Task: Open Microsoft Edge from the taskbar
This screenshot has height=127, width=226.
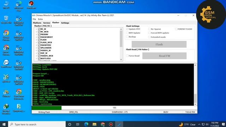Action: [86, 124]
